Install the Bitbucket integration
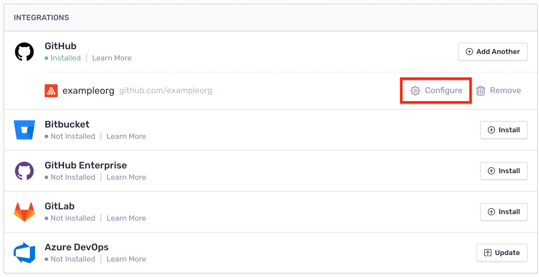The width and height of the screenshot is (539, 277). point(504,130)
